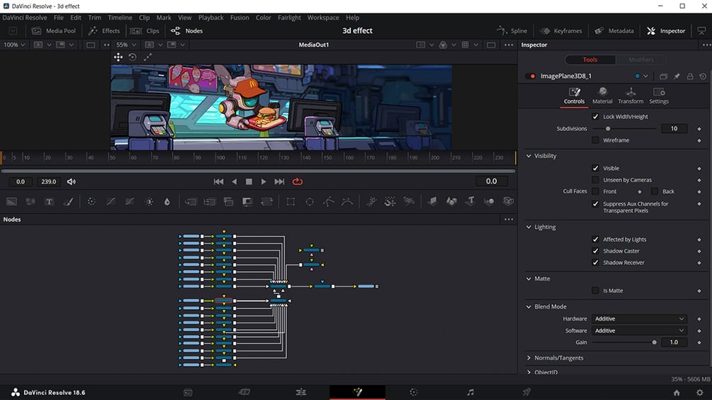The width and height of the screenshot is (712, 400).
Task: Toggle the audio mute speaker
Action: 72,181
